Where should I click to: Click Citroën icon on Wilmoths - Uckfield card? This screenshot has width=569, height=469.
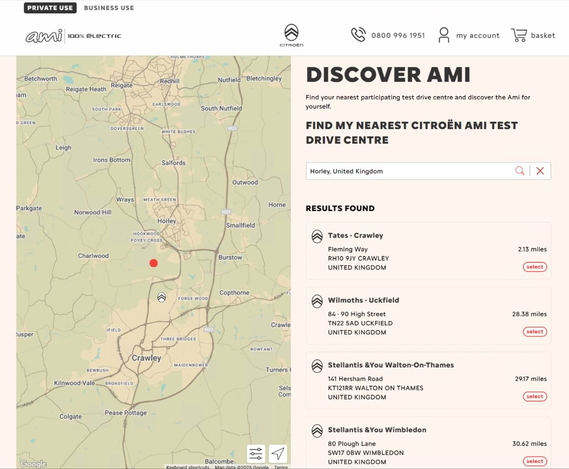point(317,301)
